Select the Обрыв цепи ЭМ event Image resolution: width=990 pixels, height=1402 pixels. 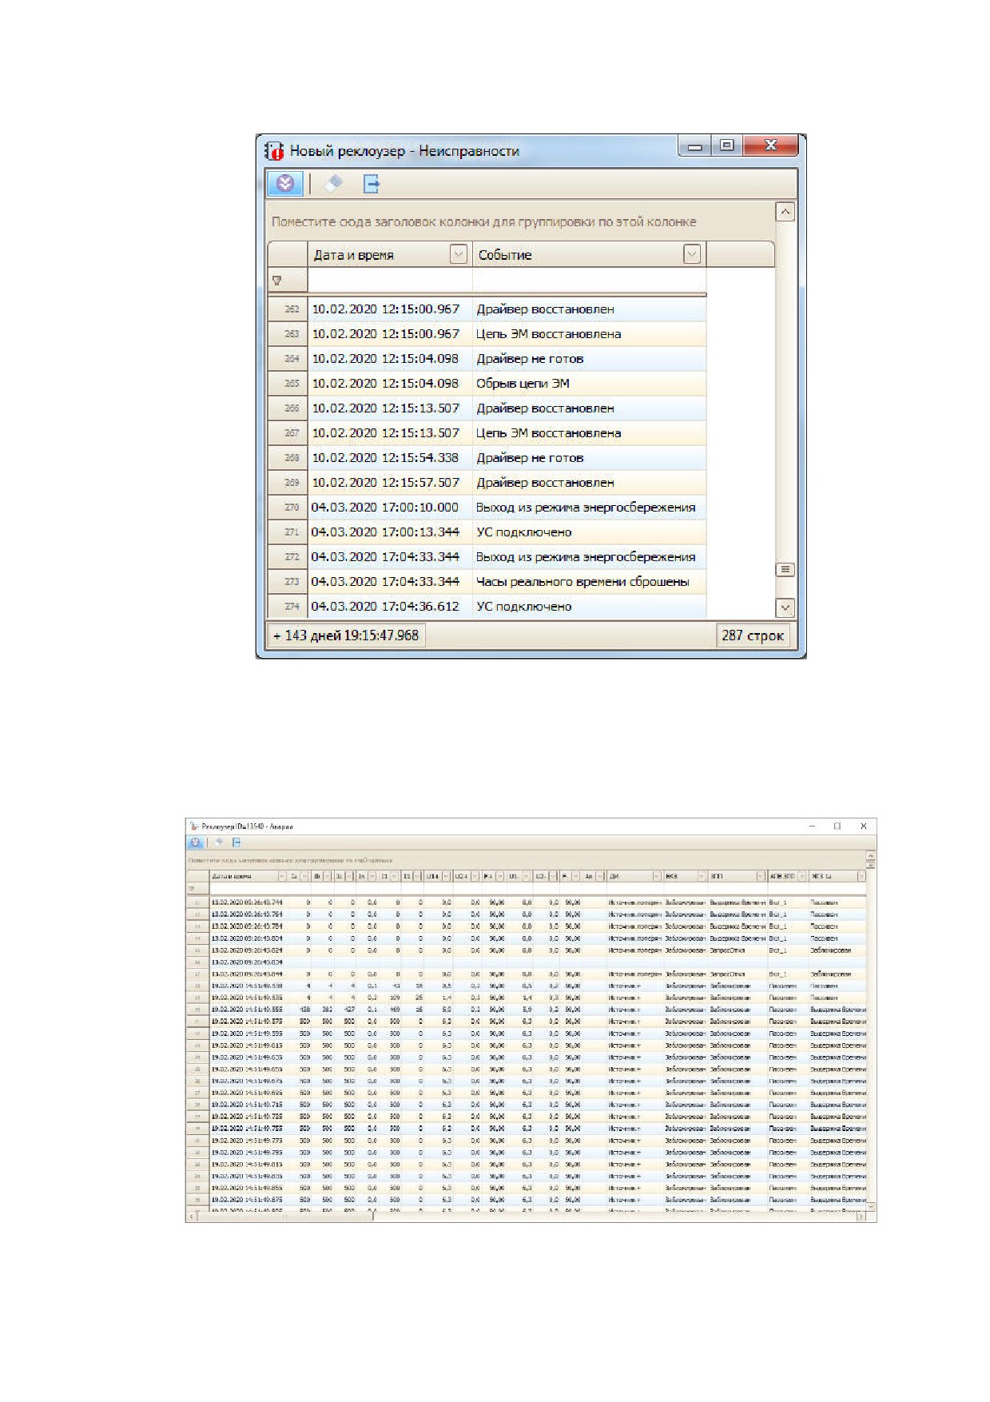(x=523, y=384)
